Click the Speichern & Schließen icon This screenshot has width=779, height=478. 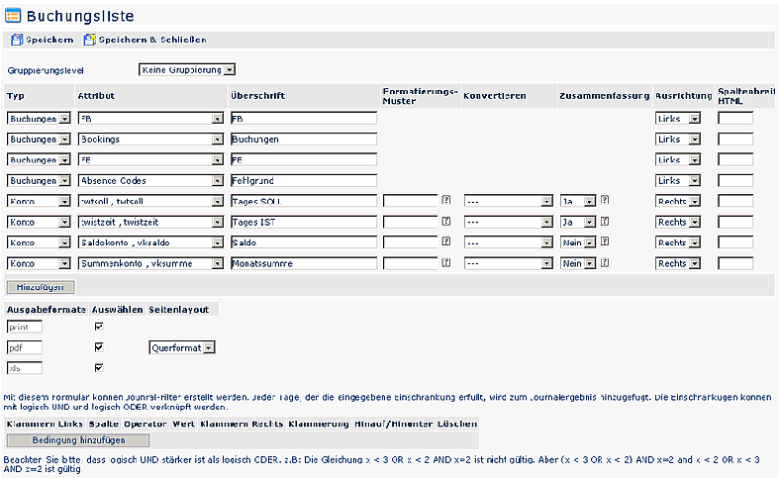point(90,40)
